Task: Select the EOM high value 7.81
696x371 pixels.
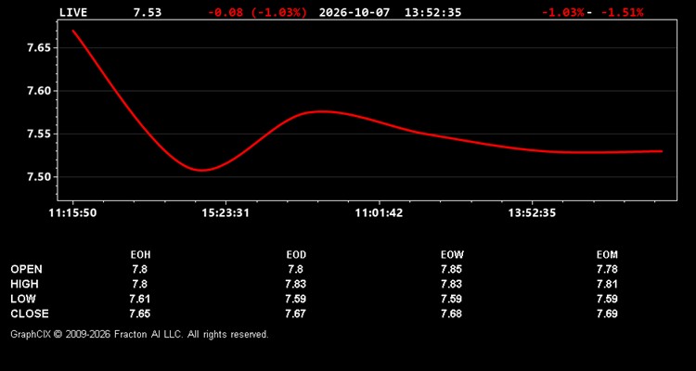Action: pyautogui.click(x=607, y=284)
